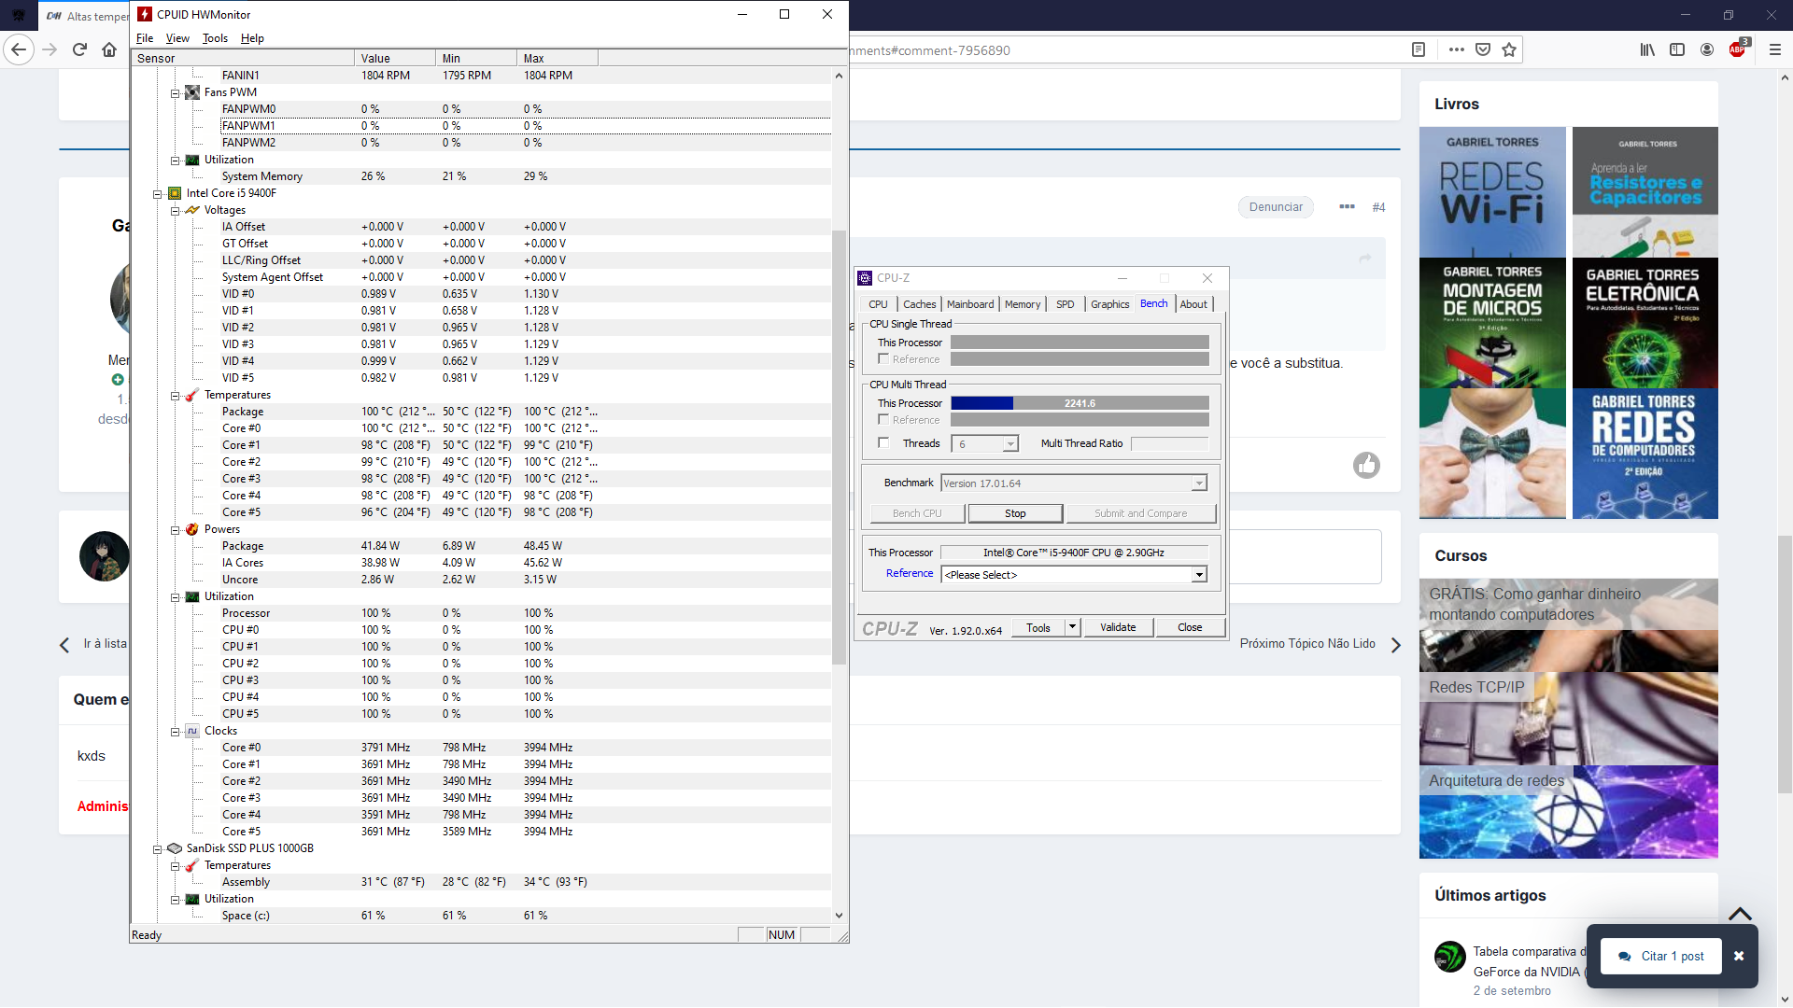Toggle Single Thread Reference checkbox in CPU-Z
The image size is (1793, 1008).
[x=883, y=359]
